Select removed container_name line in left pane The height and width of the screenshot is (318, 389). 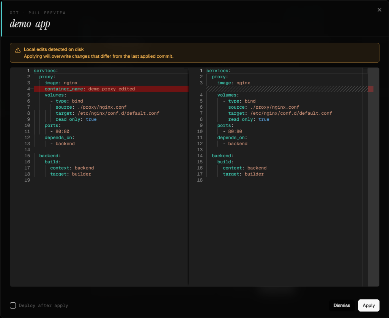pos(111,89)
